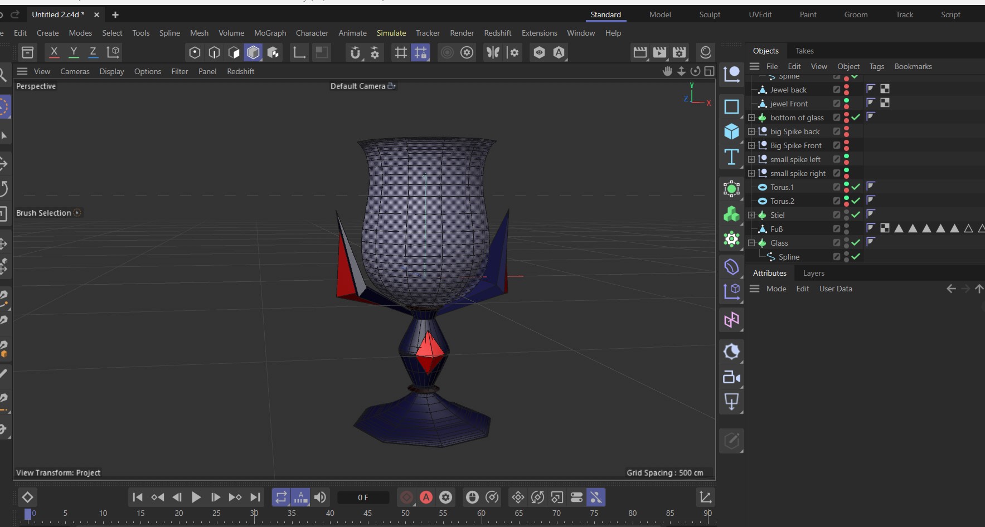Screen dimensions: 985x527
Task: Expand the big Spike back object
Action: [751, 131]
